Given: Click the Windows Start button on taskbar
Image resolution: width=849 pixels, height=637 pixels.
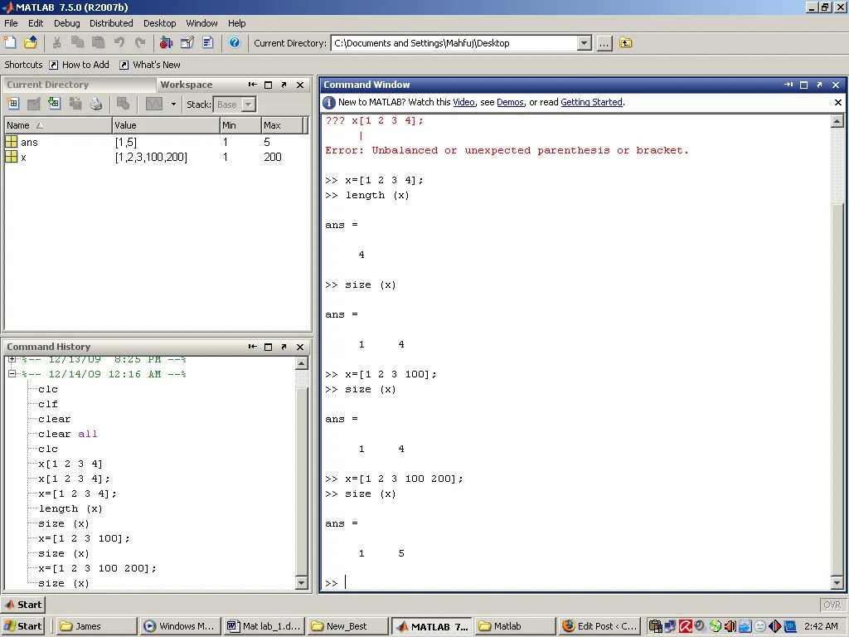Looking at the screenshot, I should coord(23,626).
